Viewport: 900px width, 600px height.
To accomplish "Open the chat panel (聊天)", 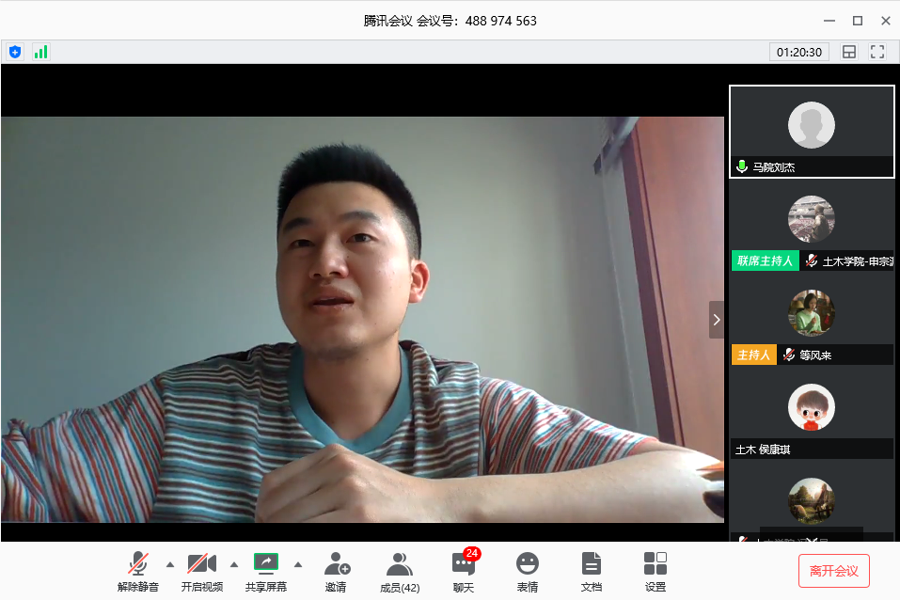I will pos(464,572).
